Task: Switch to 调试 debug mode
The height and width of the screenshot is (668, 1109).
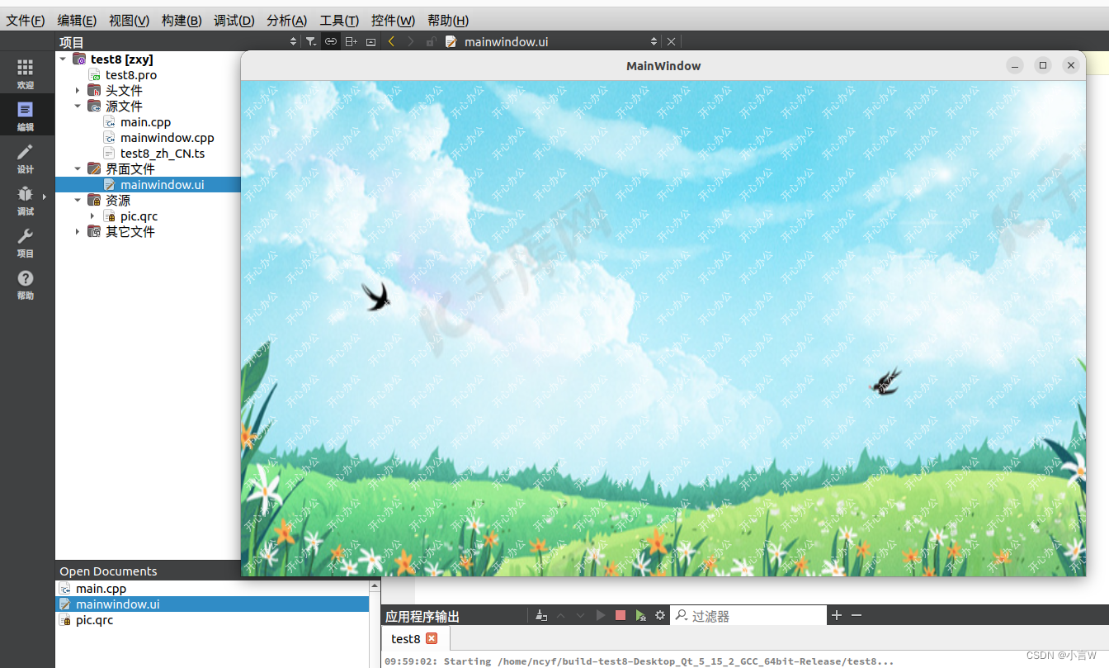Action: coord(26,200)
